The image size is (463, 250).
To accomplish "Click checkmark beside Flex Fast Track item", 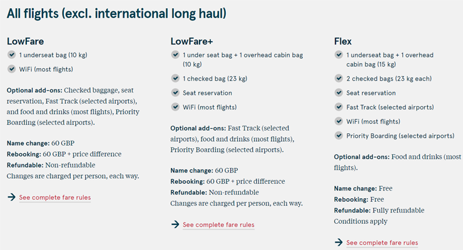I will tap(338, 107).
